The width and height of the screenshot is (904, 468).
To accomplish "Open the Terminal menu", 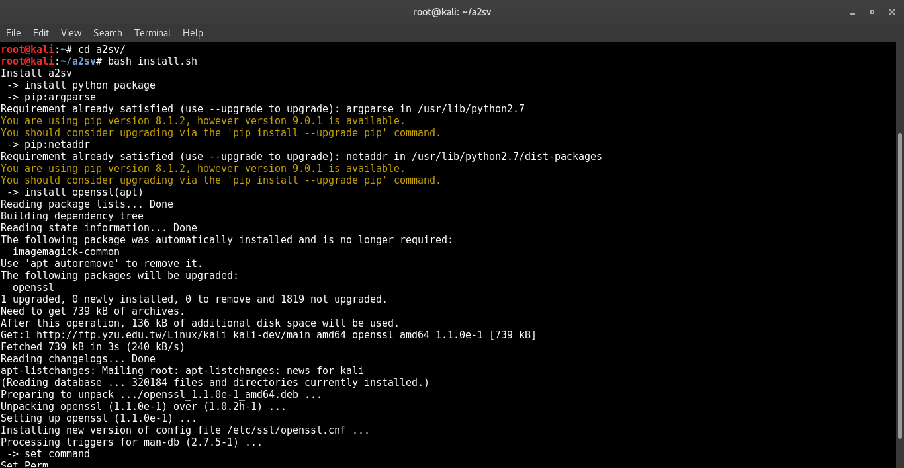I will tap(152, 32).
